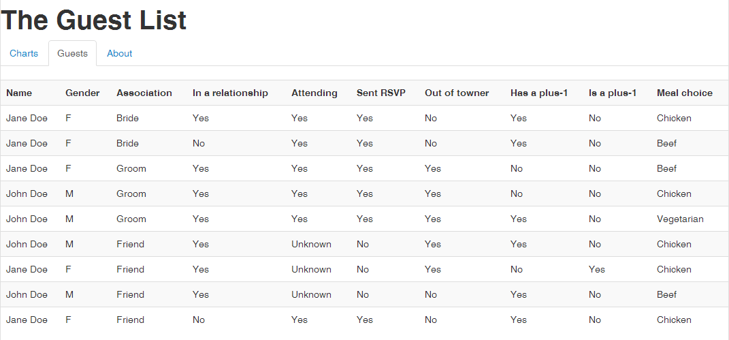Click the Has a plus-1 header
The height and width of the screenshot is (340, 729).
click(x=539, y=93)
